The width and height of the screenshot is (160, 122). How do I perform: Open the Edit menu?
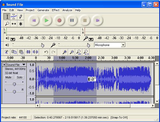(12, 10)
